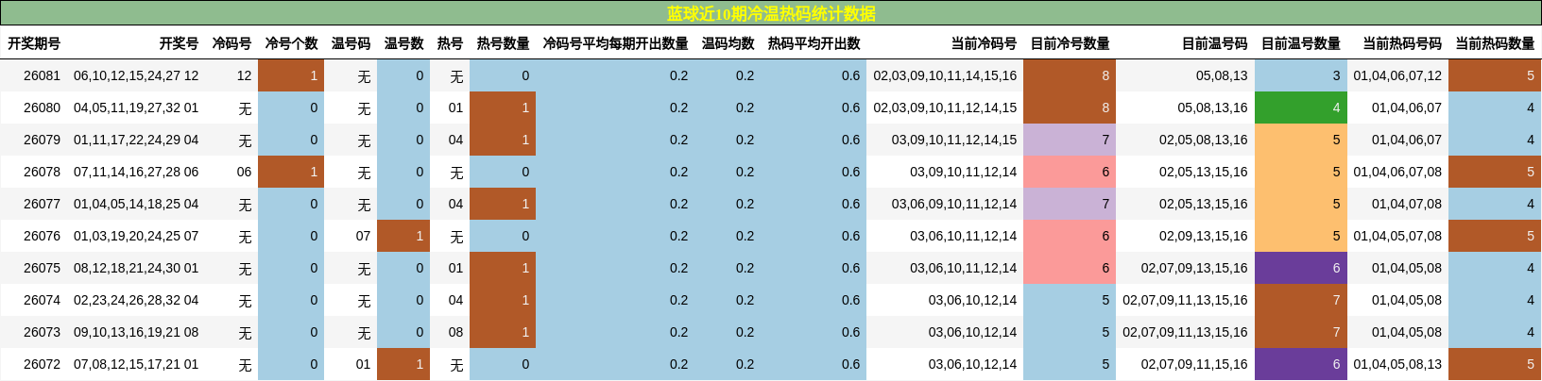
Task: Click current hot codes 01,04,06,07,08
Action: pos(1397,172)
